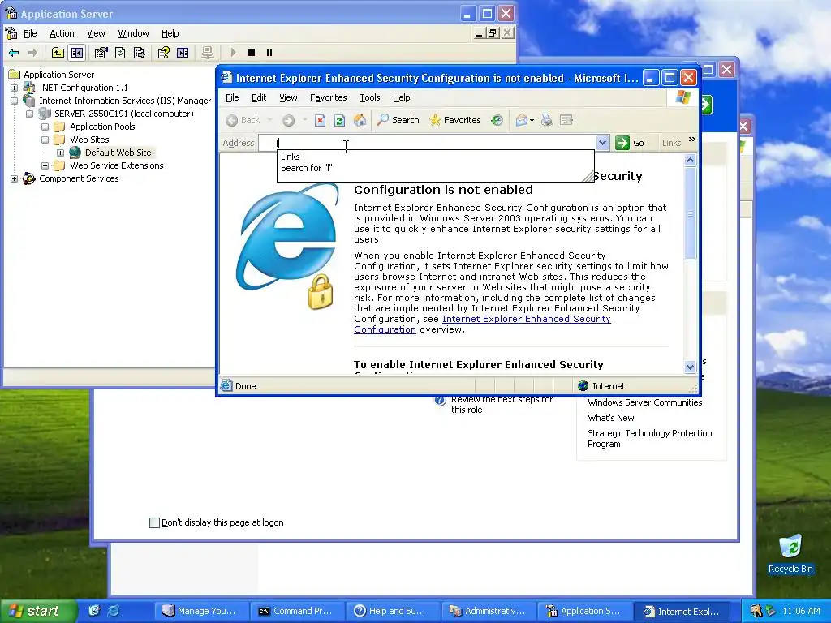
Task: Select the Application Server root tree item
Action: tap(58, 75)
